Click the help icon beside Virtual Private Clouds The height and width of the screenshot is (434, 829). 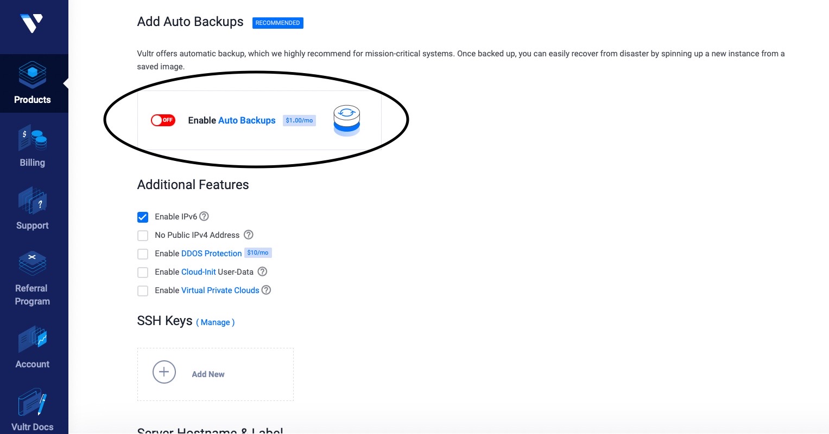click(266, 290)
